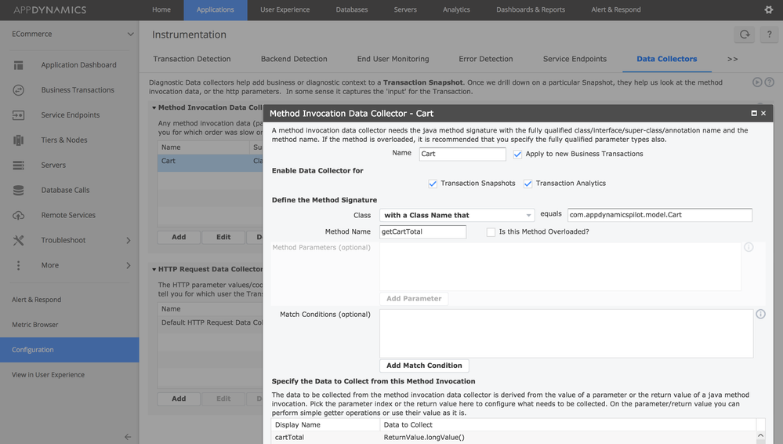Click the data table scrollbar up arrow

760,435
